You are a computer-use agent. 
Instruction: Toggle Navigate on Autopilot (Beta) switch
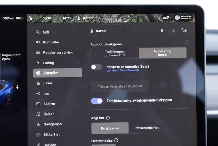96,67
